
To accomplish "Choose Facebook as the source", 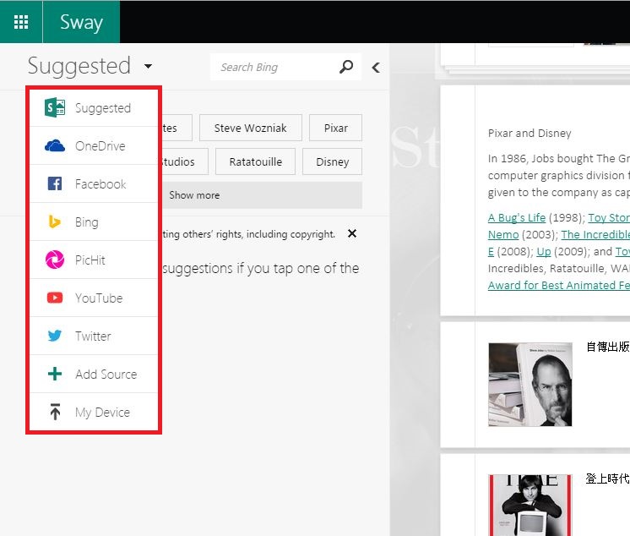I will 94,183.
